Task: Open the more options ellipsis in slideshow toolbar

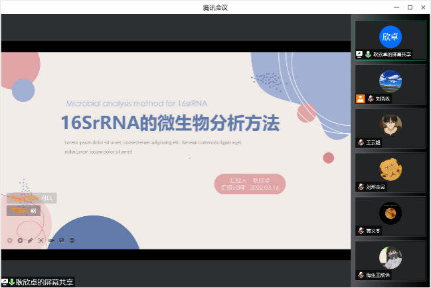Action: pyautogui.click(x=72, y=240)
